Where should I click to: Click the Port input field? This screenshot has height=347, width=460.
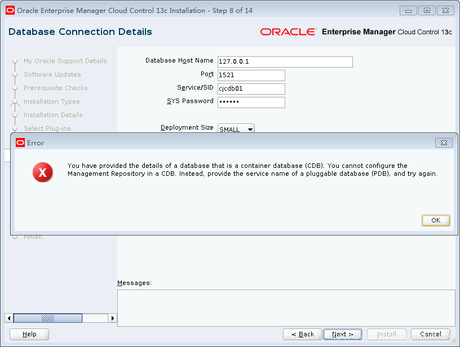click(x=251, y=75)
